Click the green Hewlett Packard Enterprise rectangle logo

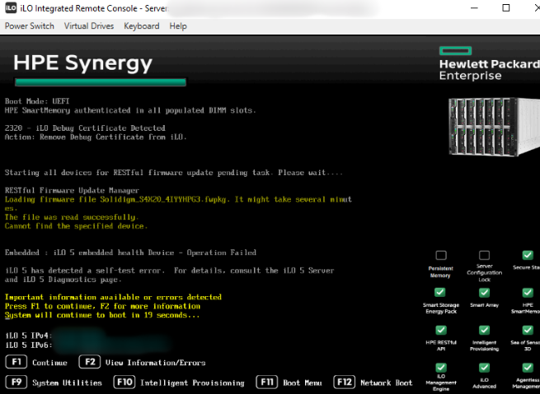coord(455,51)
